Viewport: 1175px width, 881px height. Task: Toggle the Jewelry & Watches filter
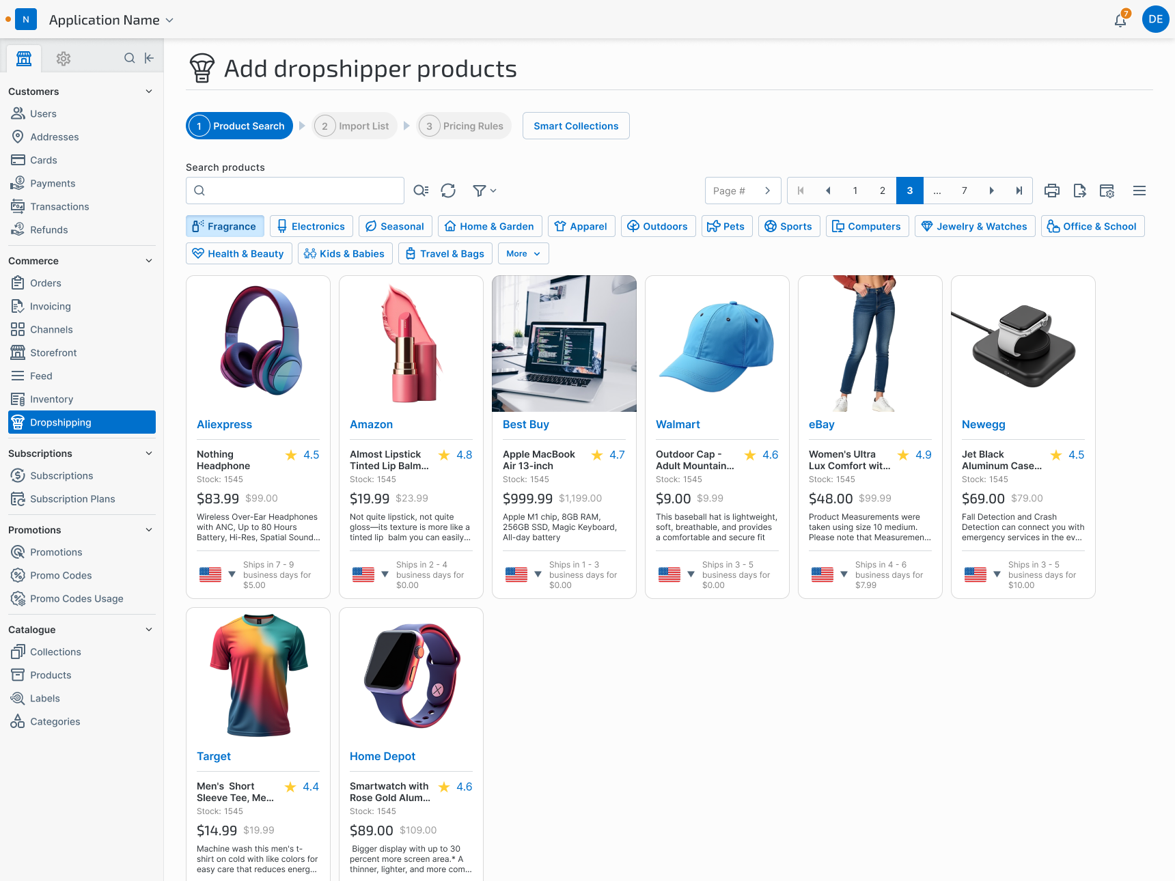tap(975, 226)
